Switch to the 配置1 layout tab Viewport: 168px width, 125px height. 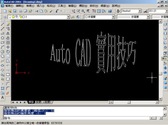pos(39,102)
